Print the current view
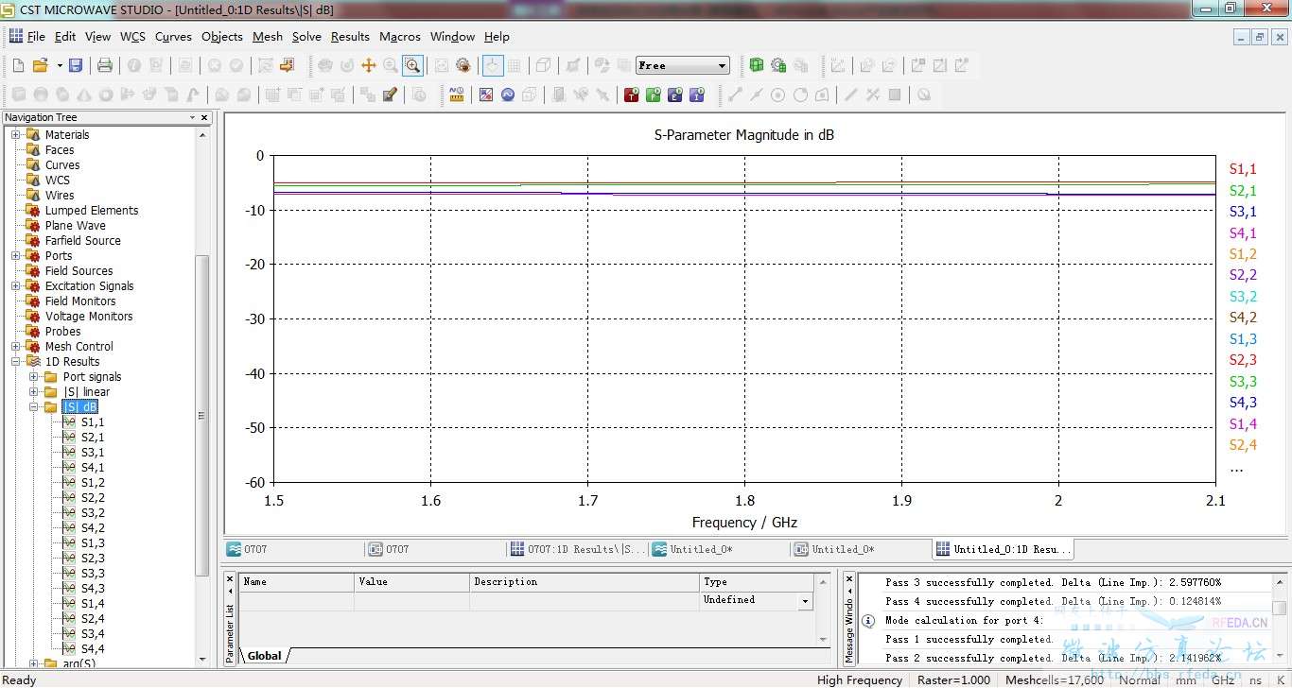This screenshot has height=688, width=1292. (x=105, y=65)
